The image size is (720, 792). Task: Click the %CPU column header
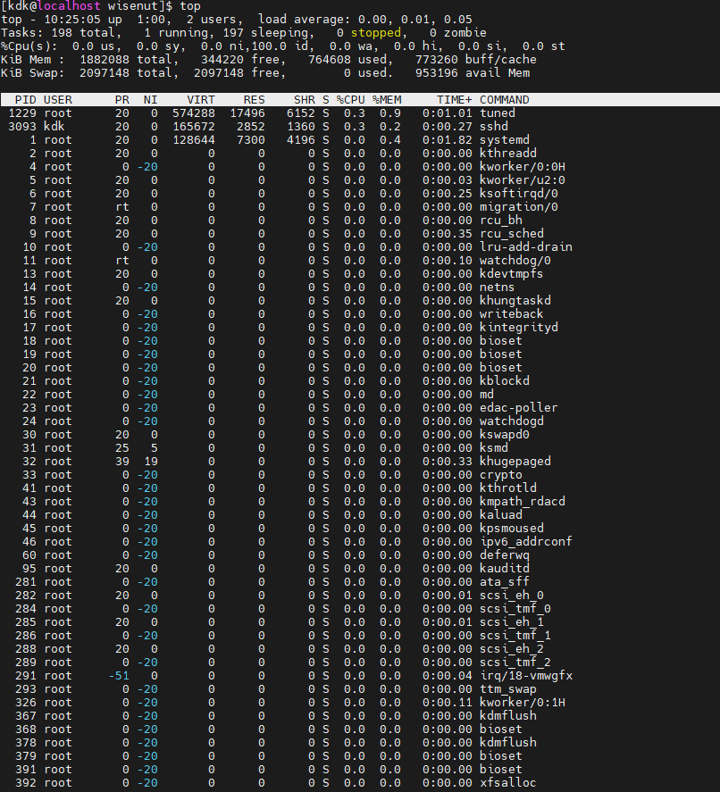click(x=351, y=99)
